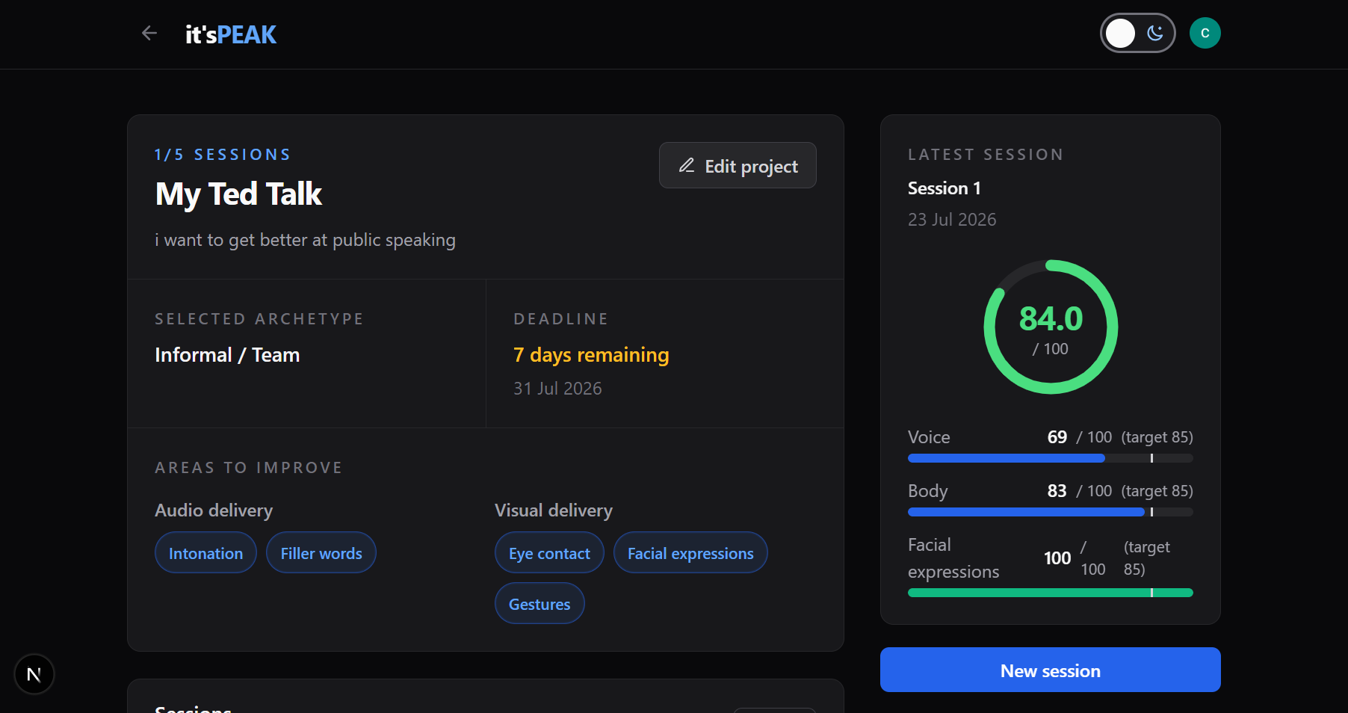Click the '1/5 SESSIONS' label
Viewport: 1348px width, 713px height.
point(223,155)
